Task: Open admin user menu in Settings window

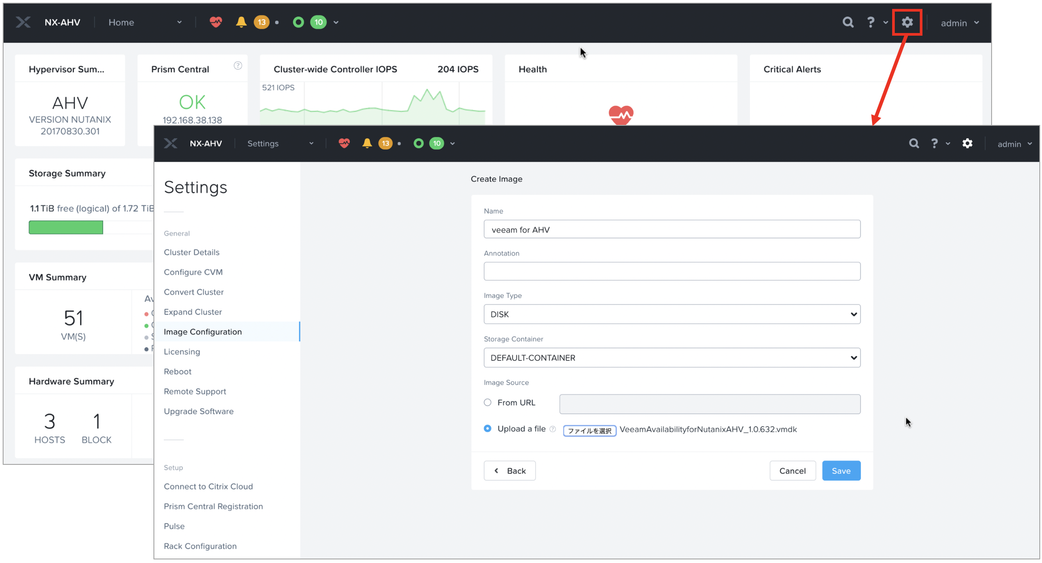Action: (x=1015, y=144)
